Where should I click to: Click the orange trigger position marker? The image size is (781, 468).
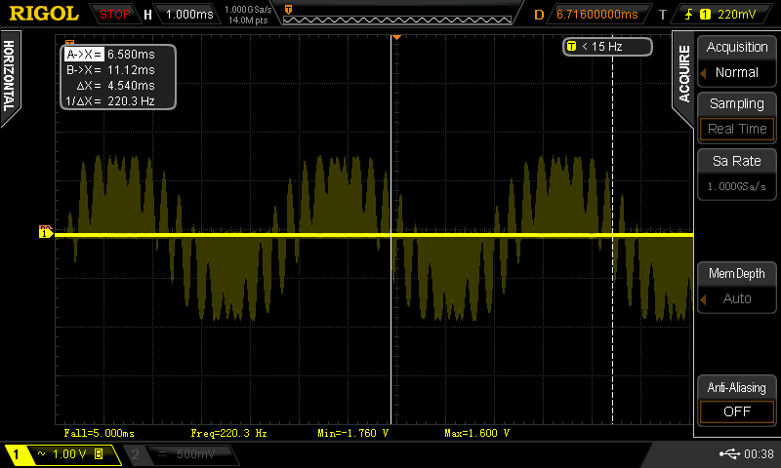(x=396, y=37)
